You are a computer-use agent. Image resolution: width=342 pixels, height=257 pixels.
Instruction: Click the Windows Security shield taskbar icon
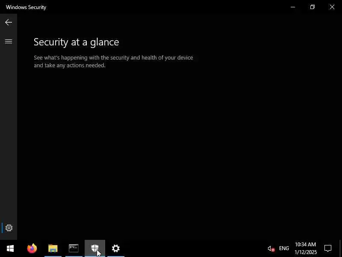[95, 248]
